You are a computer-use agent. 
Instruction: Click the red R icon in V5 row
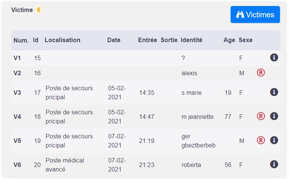pos(261,140)
